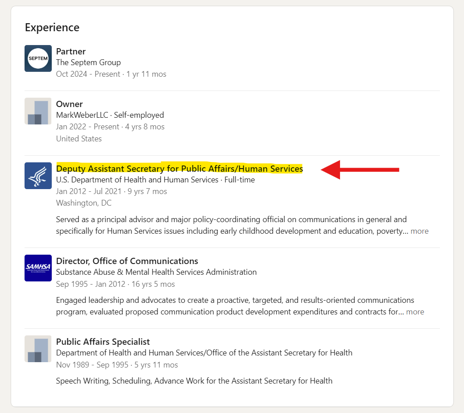Click Substance Abuse & Mental Health Services Administration
The height and width of the screenshot is (413, 464).
click(156, 272)
